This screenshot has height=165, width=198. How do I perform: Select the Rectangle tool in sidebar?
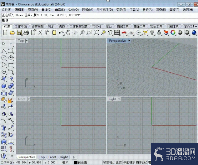(11, 65)
